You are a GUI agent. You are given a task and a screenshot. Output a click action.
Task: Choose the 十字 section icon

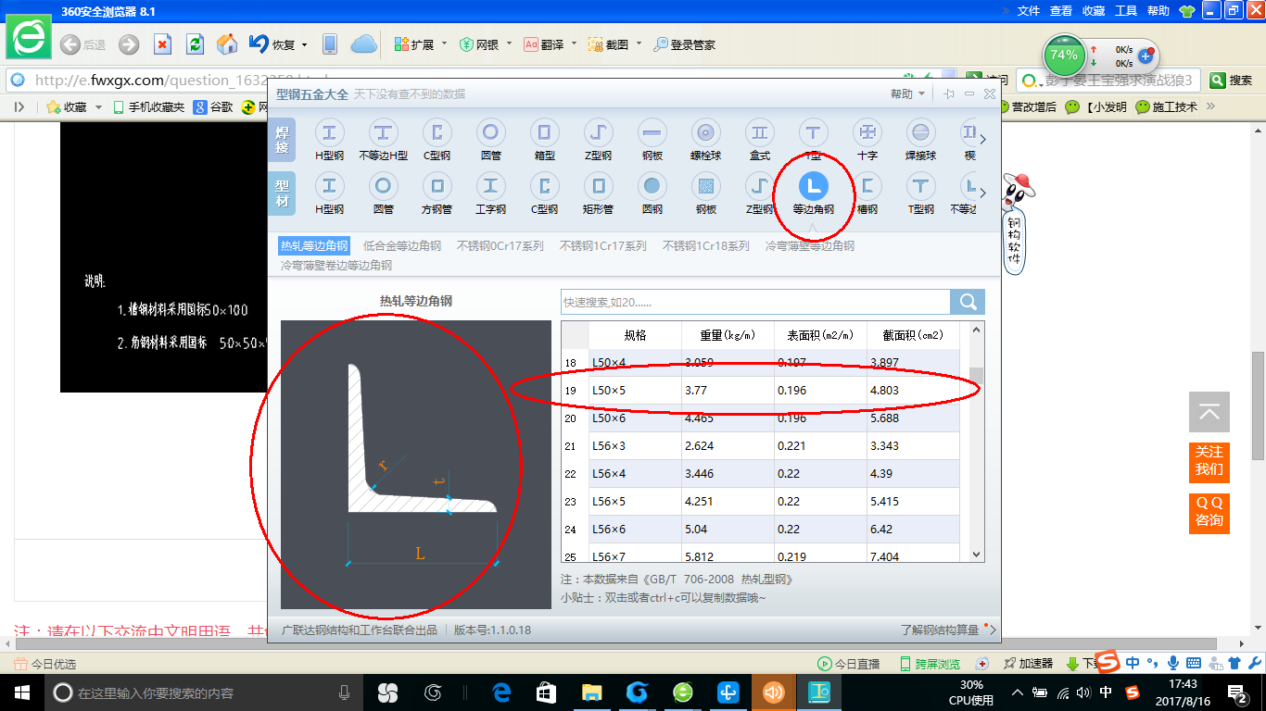pos(867,132)
